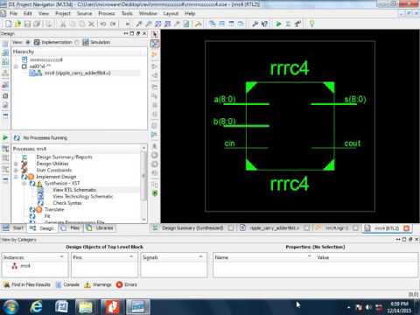Click the Design pane float icon
Screen dimensions: 420x315
pos(138,33)
